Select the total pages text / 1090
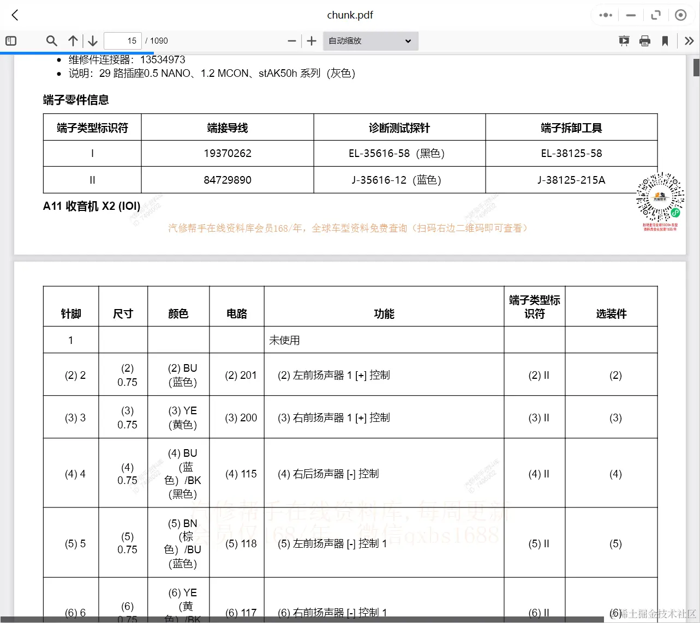700x623 pixels. [x=157, y=41]
